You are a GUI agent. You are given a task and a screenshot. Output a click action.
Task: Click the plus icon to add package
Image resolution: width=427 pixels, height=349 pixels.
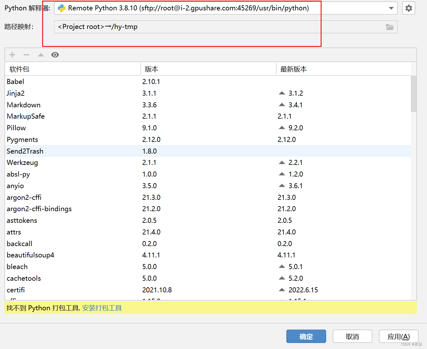pyautogui.click(x=12, y=55)
